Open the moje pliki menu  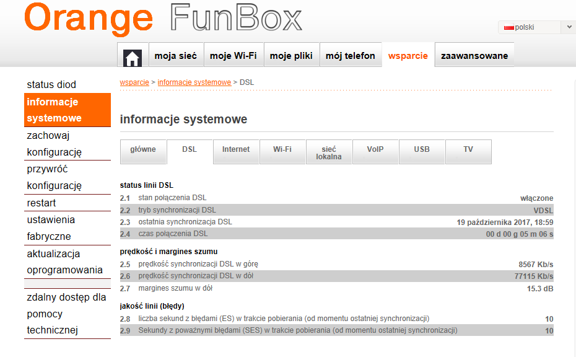(291, 56)
